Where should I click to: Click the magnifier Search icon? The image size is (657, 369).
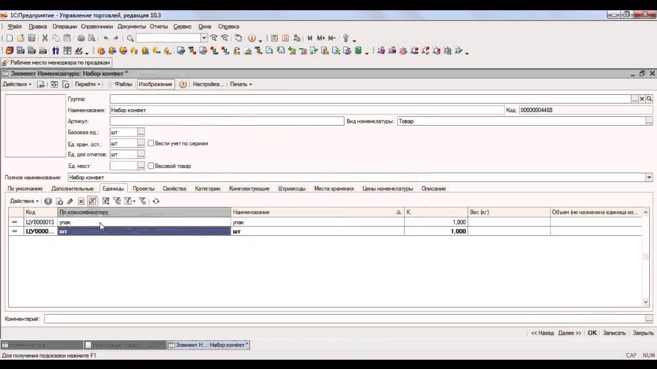pos(130,38)
